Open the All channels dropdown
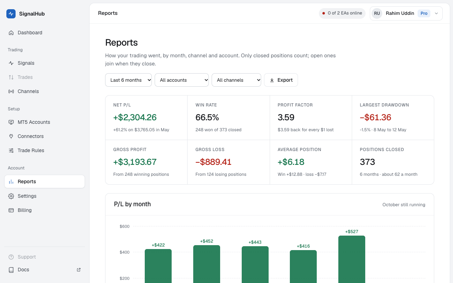Viewport: 453px width, 283px height. pyautogui.click(x=236, y=80)
